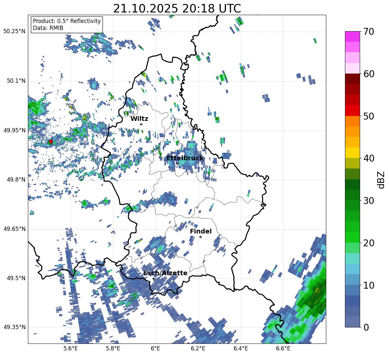Screen dimensions: 389x355
Task: Click the 5.8°E longitude label
Action: pyautogui.click(x=113, y=348)
